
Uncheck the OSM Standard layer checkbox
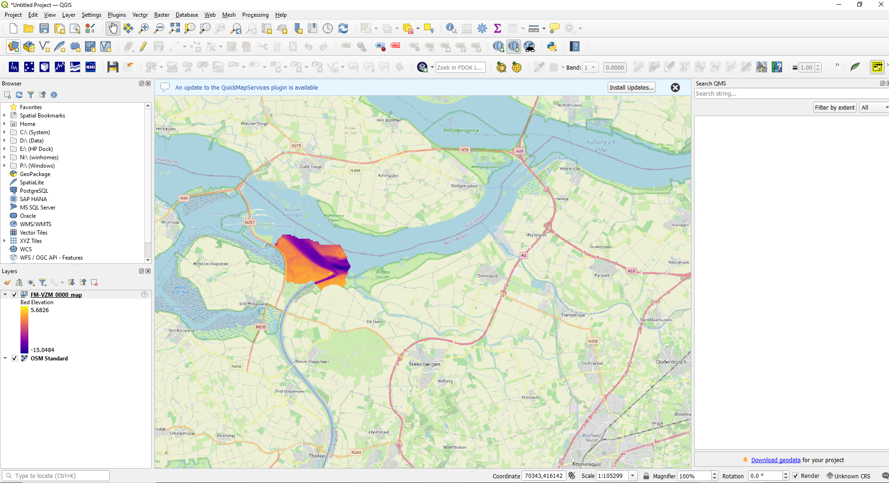[x=14, y=358]
